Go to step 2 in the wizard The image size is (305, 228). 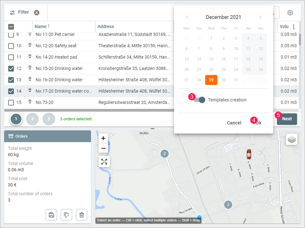pos(33,119)
